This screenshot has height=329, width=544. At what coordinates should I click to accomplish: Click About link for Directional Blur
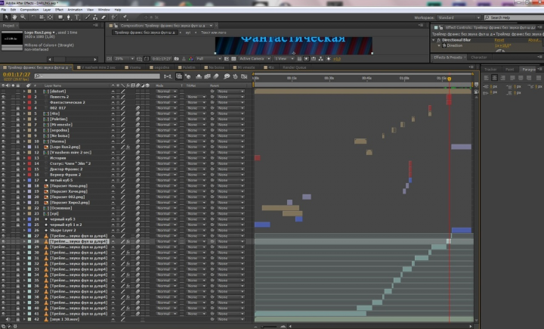534,40
